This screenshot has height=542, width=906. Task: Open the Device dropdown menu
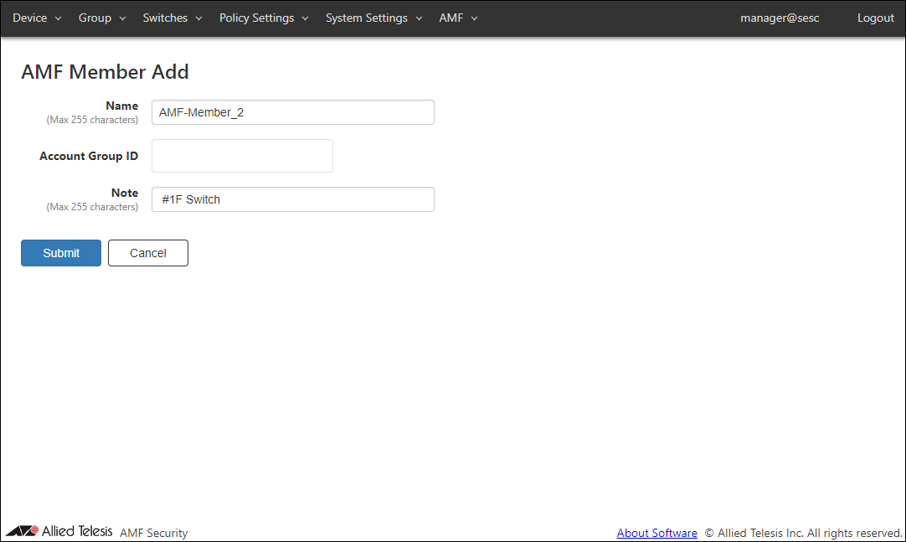[x=37, y=18]
